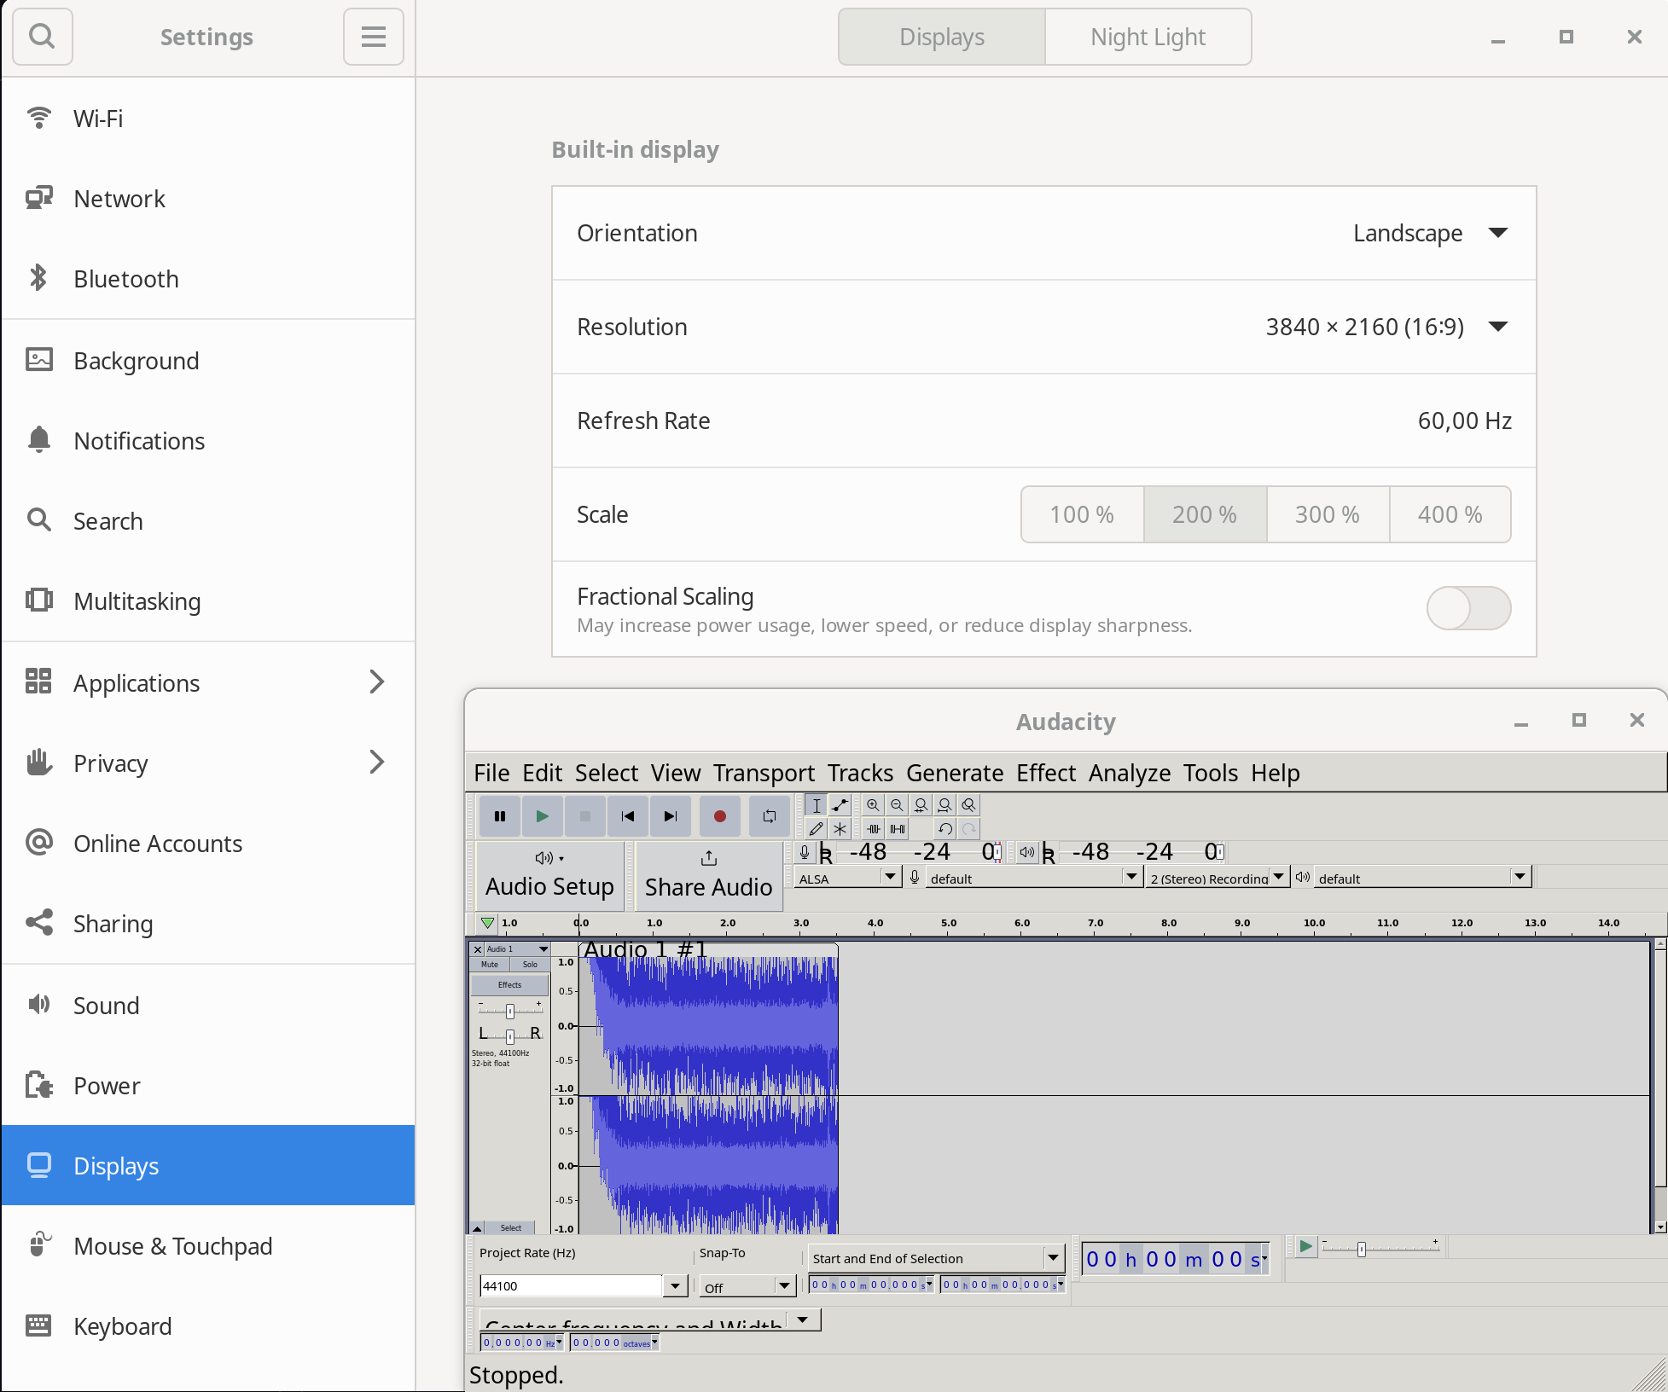Toggle the Loop playback button
The width and height of the screenshot is (1668, 1392).
tap(769, 816)
